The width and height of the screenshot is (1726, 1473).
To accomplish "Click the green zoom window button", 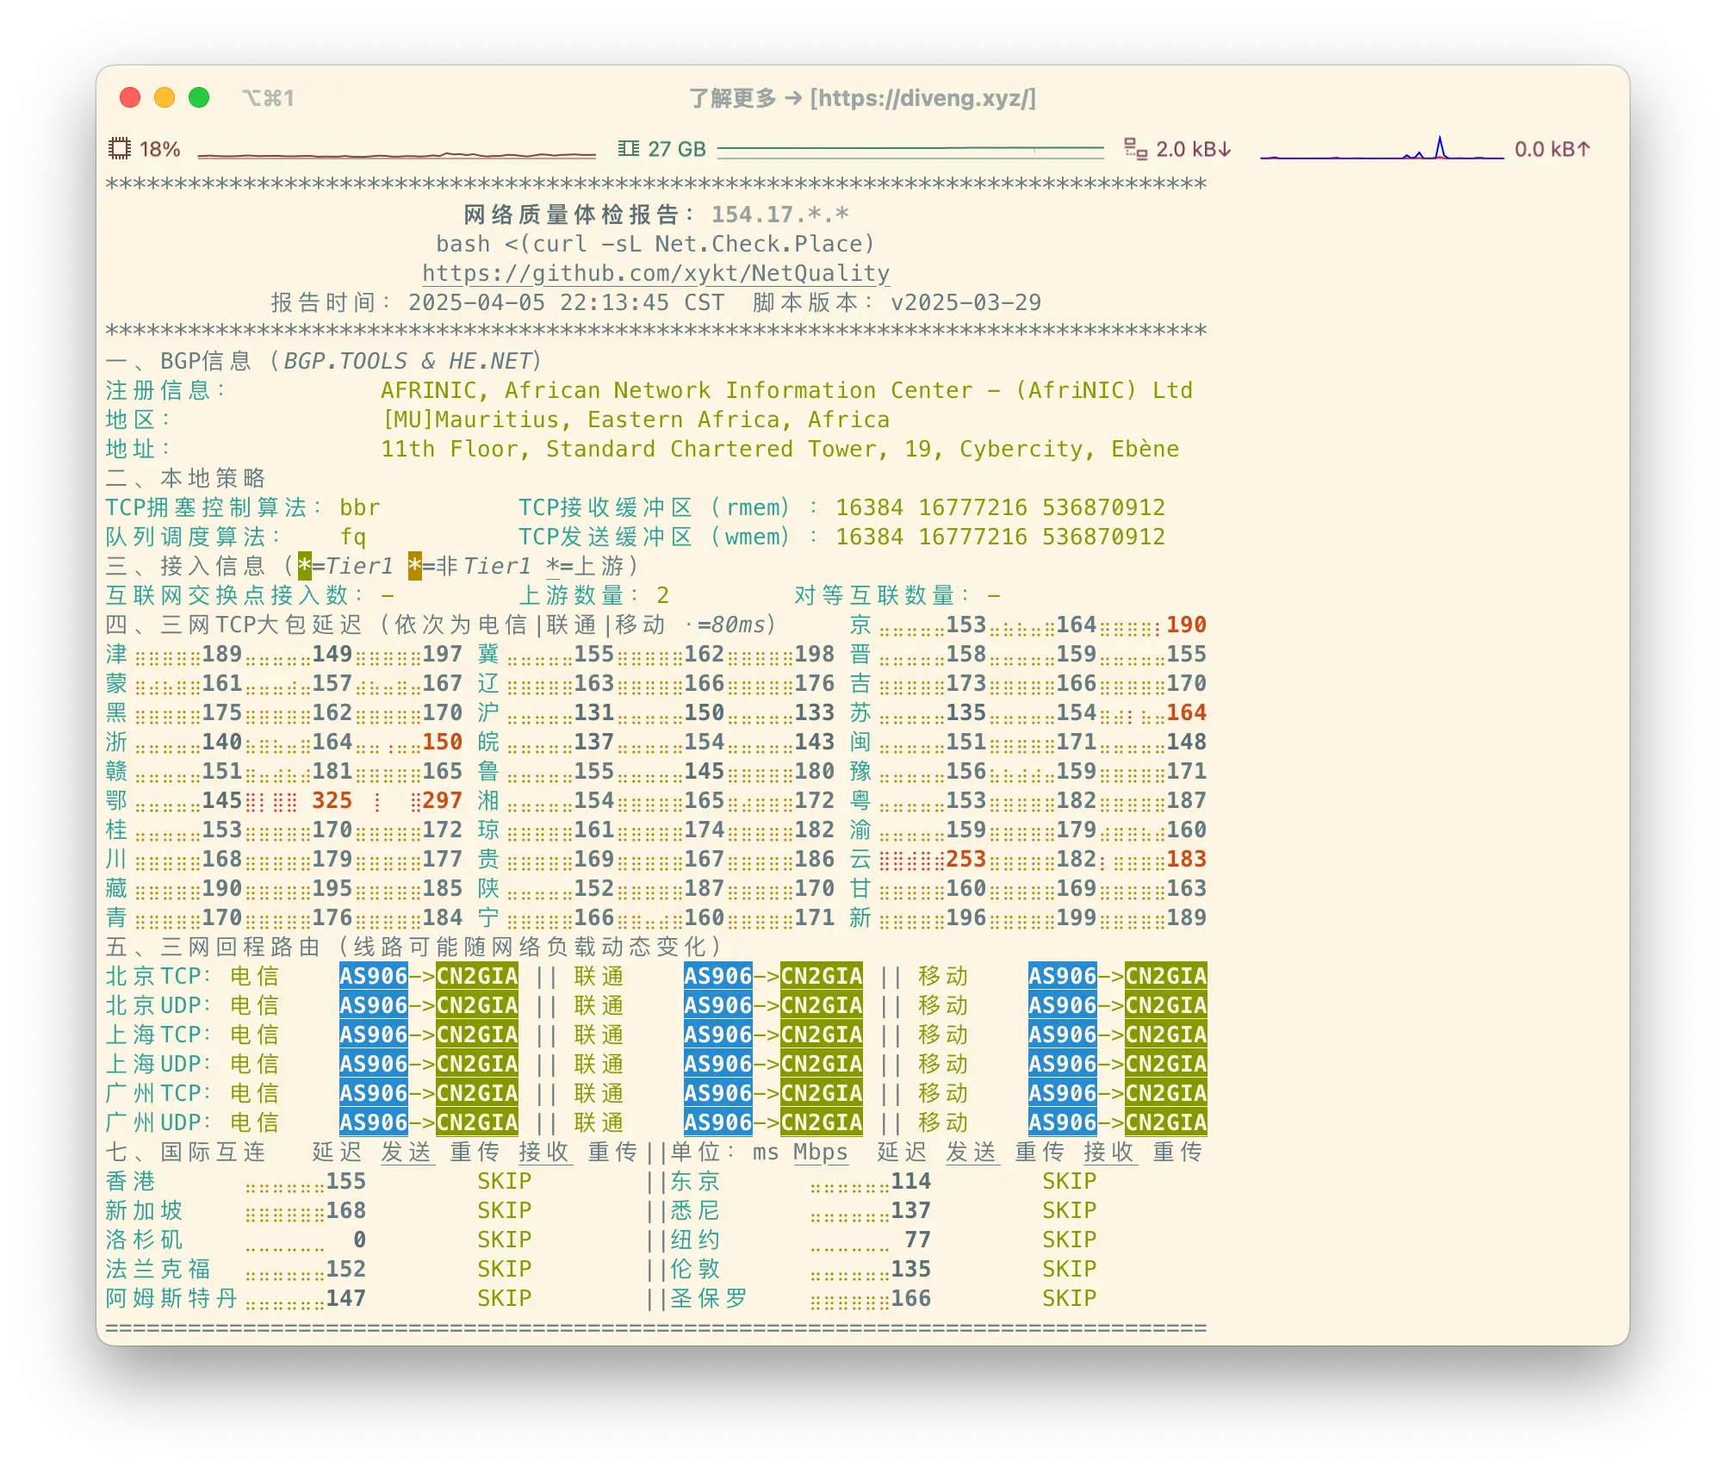I will pyautogui.click(x=199, y=97).
